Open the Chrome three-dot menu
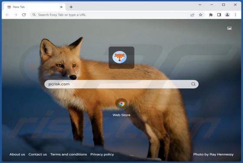Screen dimensions: 243x163 point(236,15)
